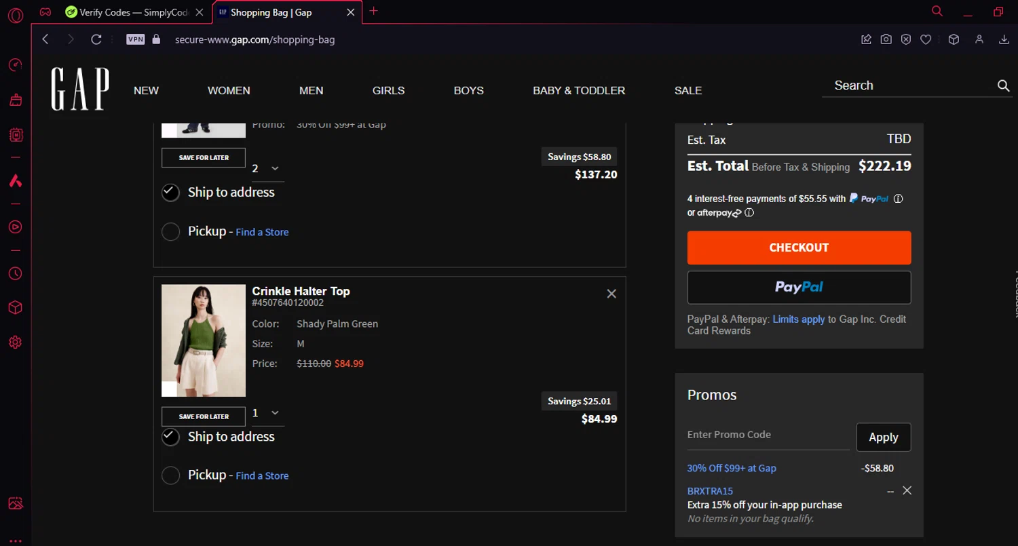
Task: Choose Pickup for the first item
Action: (x=170, y=232)
